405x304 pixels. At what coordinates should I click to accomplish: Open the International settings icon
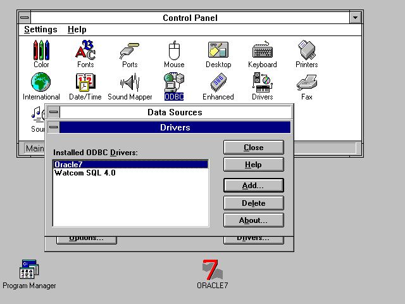click(41, 83)
